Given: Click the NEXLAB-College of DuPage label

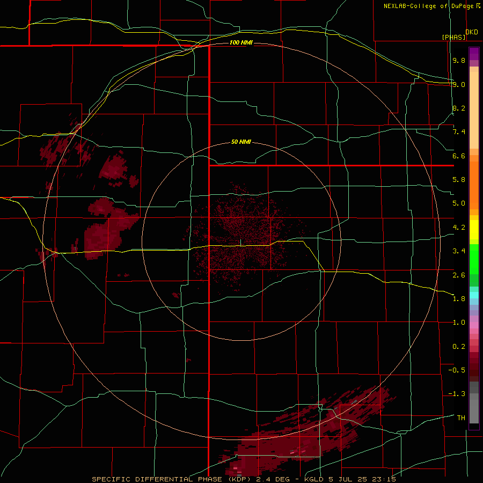Looking at the screenshot, I should (x=428, y=6).
